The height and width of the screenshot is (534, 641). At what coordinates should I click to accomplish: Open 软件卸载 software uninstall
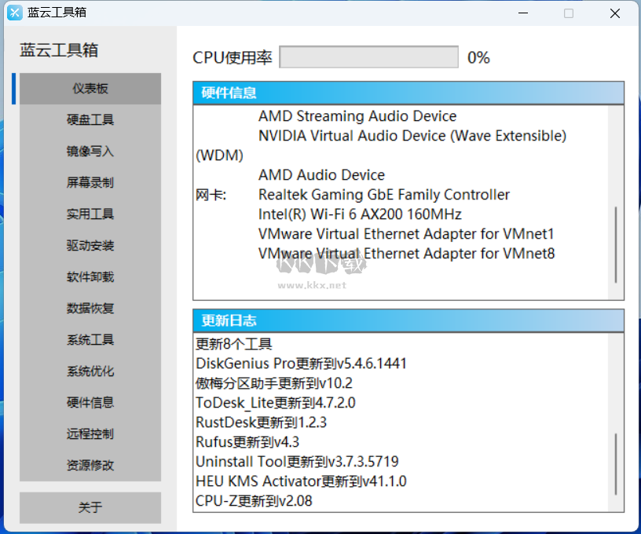89,276
